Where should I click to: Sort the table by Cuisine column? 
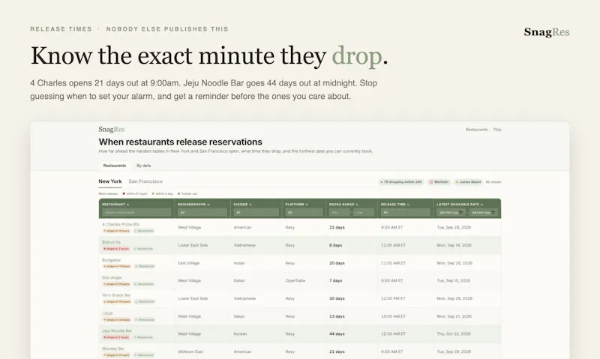[242, 204]
